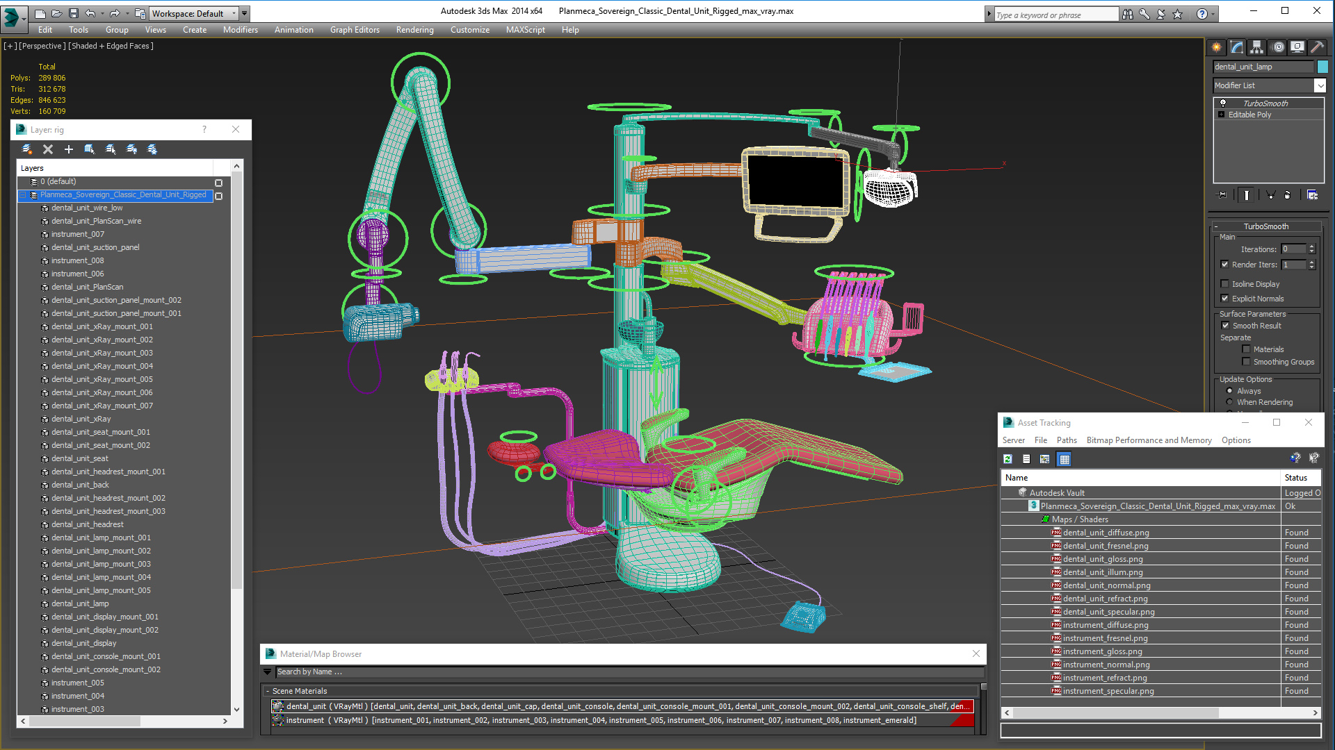Select When Rendering update option
The height and width of the screenshot is (750, 1335).
tap(1229, 402)
